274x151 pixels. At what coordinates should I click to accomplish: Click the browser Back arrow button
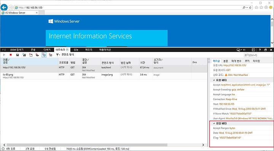click(x=4, y=7)
